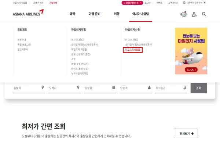Open the 고객서비스 link
This screenshot has height=147, width=220.
[x=173, y=3]
